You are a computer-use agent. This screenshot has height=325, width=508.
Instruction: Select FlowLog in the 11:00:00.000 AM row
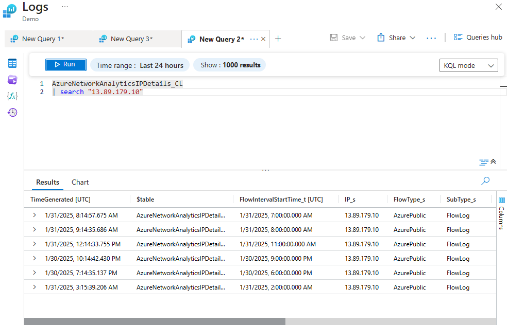tap(458, 244)
